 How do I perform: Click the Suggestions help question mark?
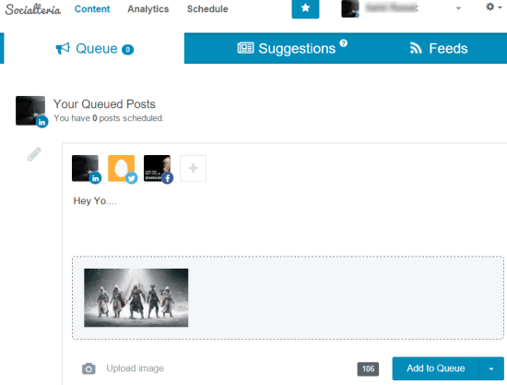coord(344,43)
